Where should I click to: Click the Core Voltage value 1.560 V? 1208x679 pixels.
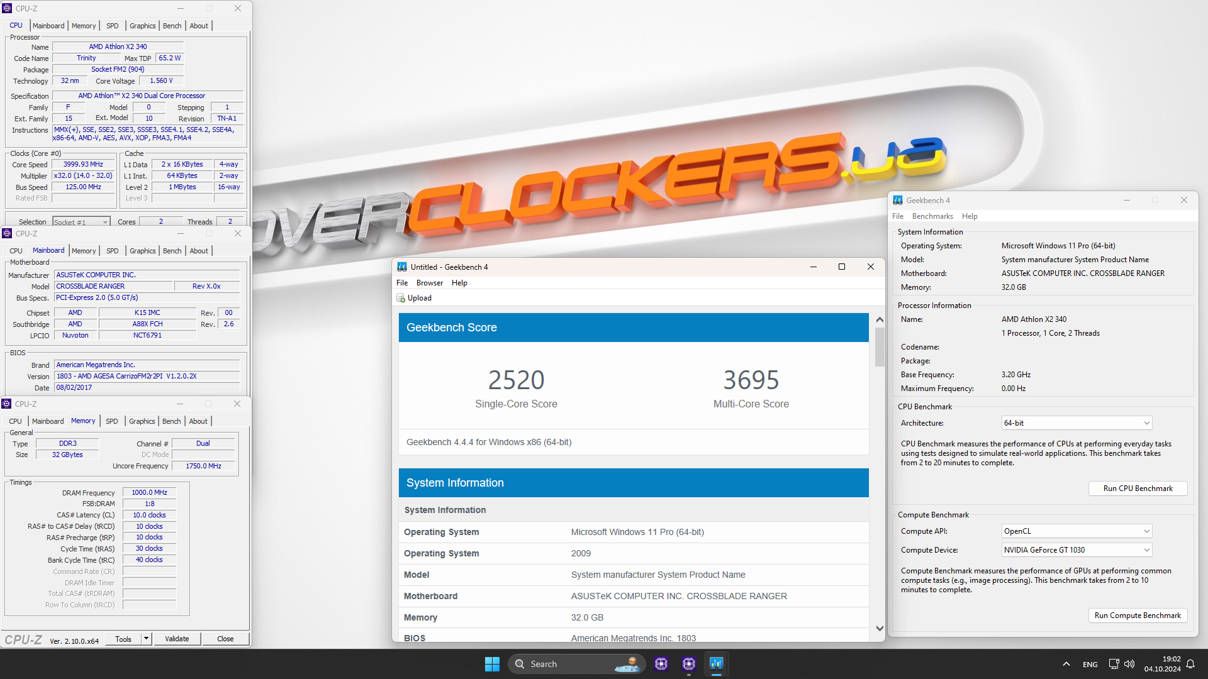click(x=161, y=81)
